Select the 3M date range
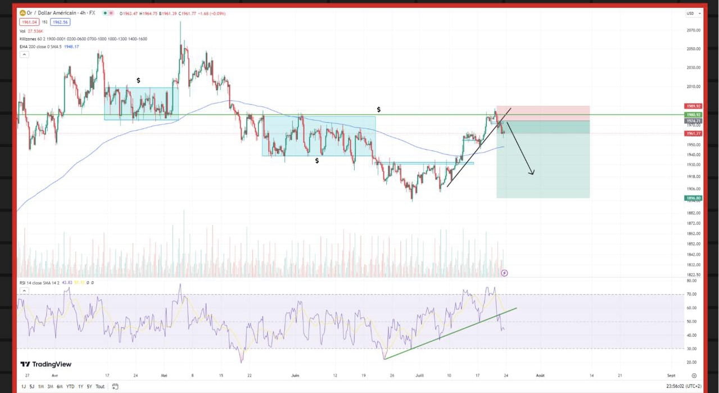 click(x=50, y=386)
